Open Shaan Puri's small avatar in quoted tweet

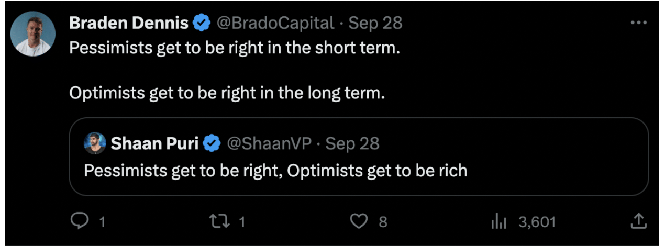[95, 143]
